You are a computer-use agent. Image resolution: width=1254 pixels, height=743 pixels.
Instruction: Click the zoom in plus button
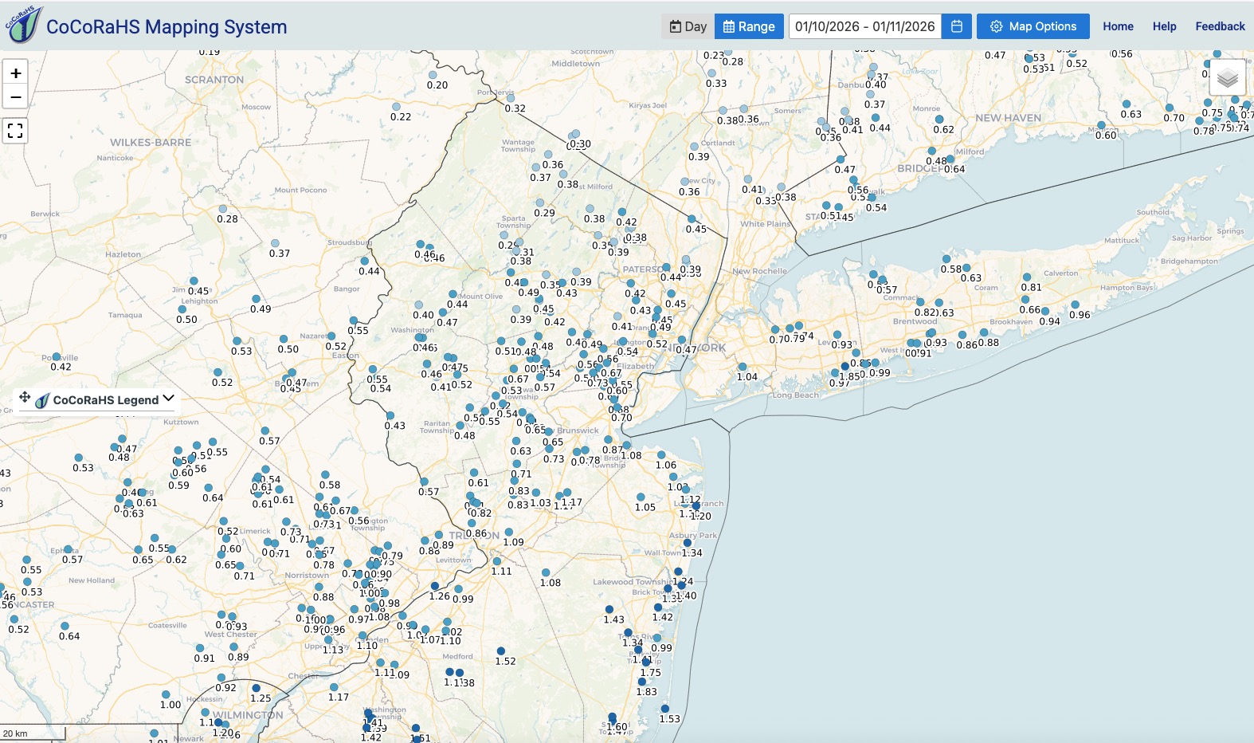[15, 73]
